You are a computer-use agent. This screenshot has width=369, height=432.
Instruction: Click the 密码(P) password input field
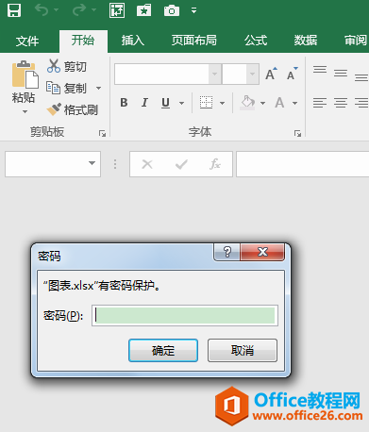point(185,315)
